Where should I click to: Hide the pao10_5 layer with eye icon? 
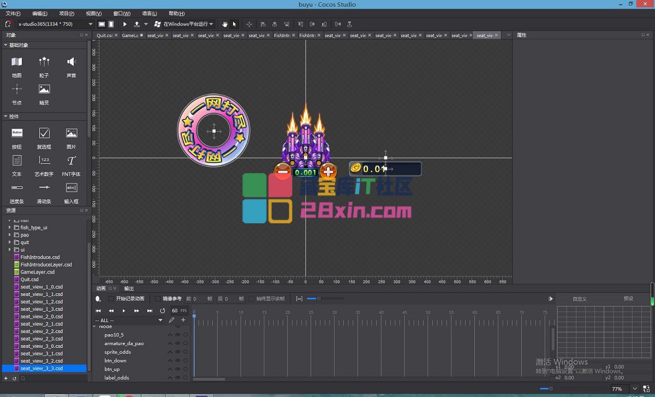tap(177, 335)
